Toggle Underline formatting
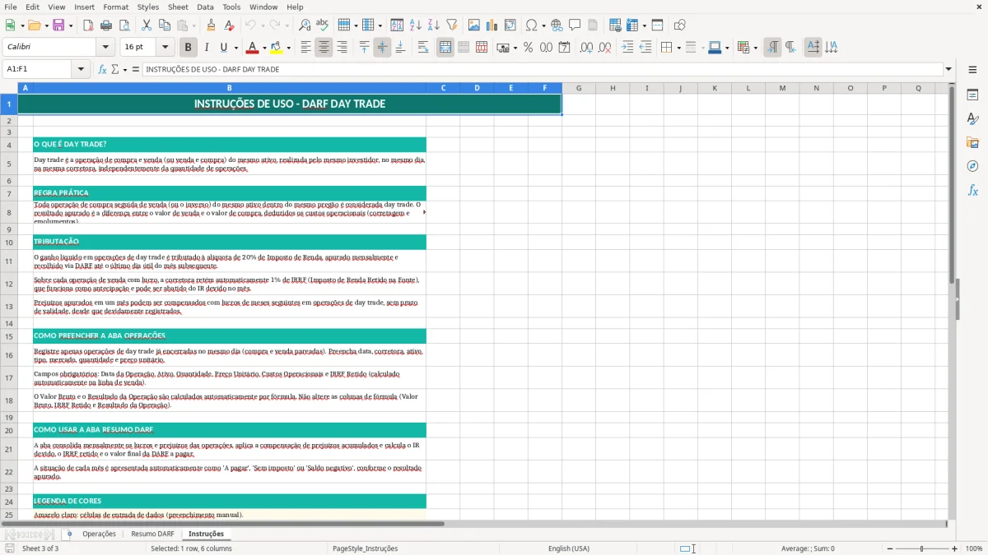The height and width of the screenshot is (555, 988). [224, 48]
